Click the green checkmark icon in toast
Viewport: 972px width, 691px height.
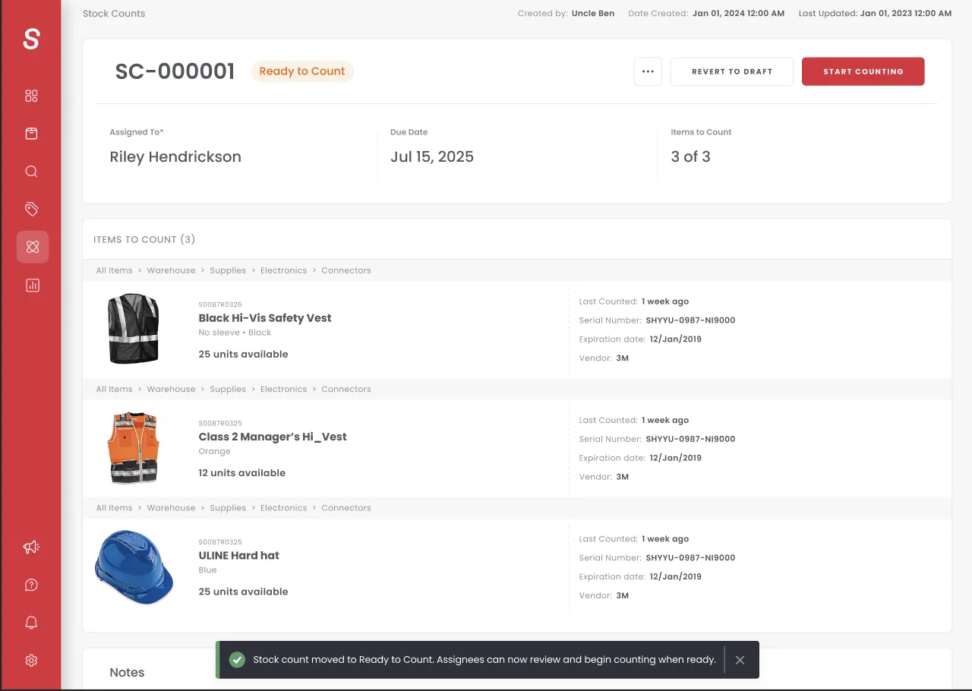pyautogui.click(x=237, y=660)
